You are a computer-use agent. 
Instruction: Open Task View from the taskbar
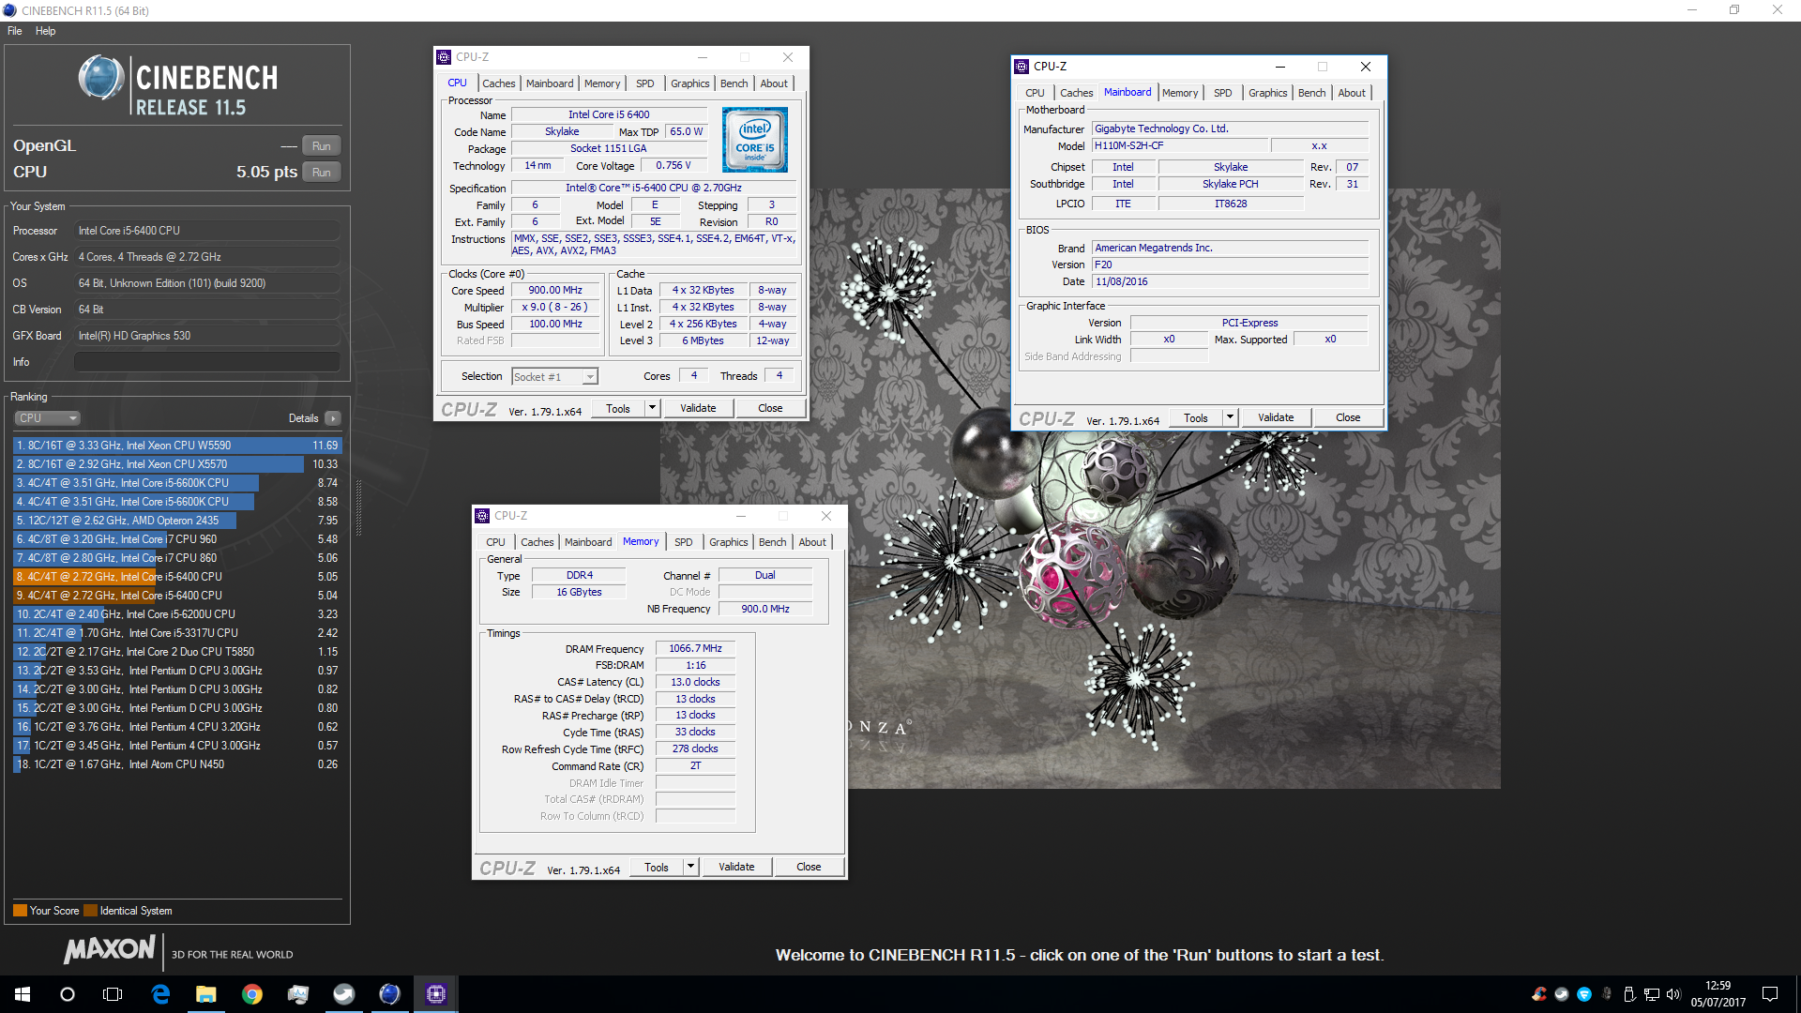click(113, 994)
